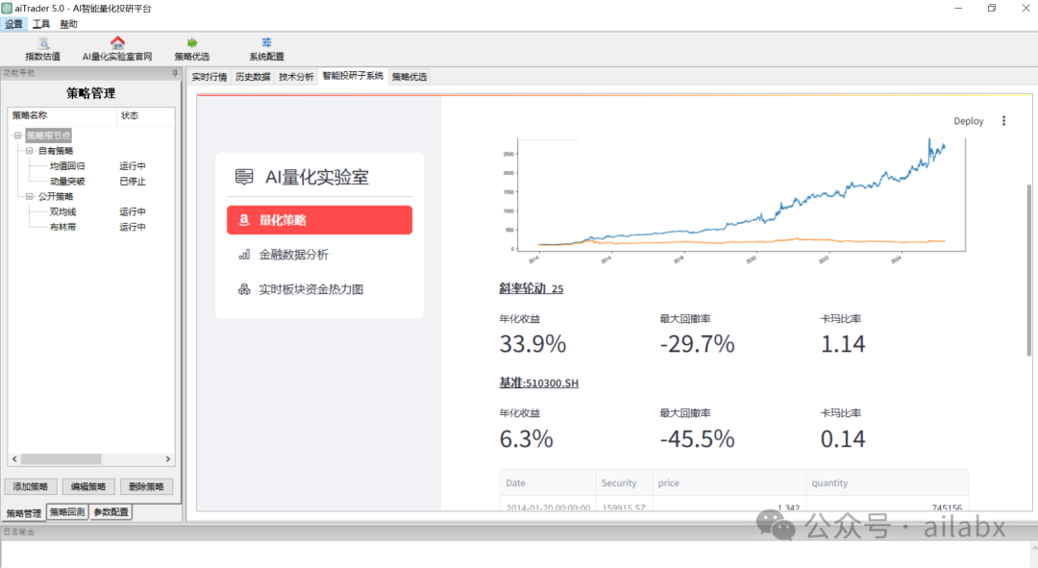Click the icon beside 量化策略
Image resolution: width=1038 pixels, height=568 pixels.
(243, 220)
